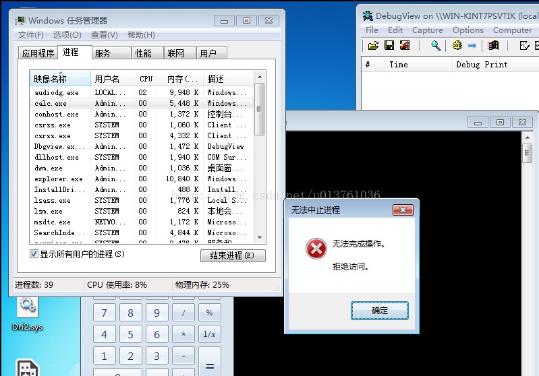Select the conhost.exe process row
Viewport: 539px width, 376px height.
[142, 114]
